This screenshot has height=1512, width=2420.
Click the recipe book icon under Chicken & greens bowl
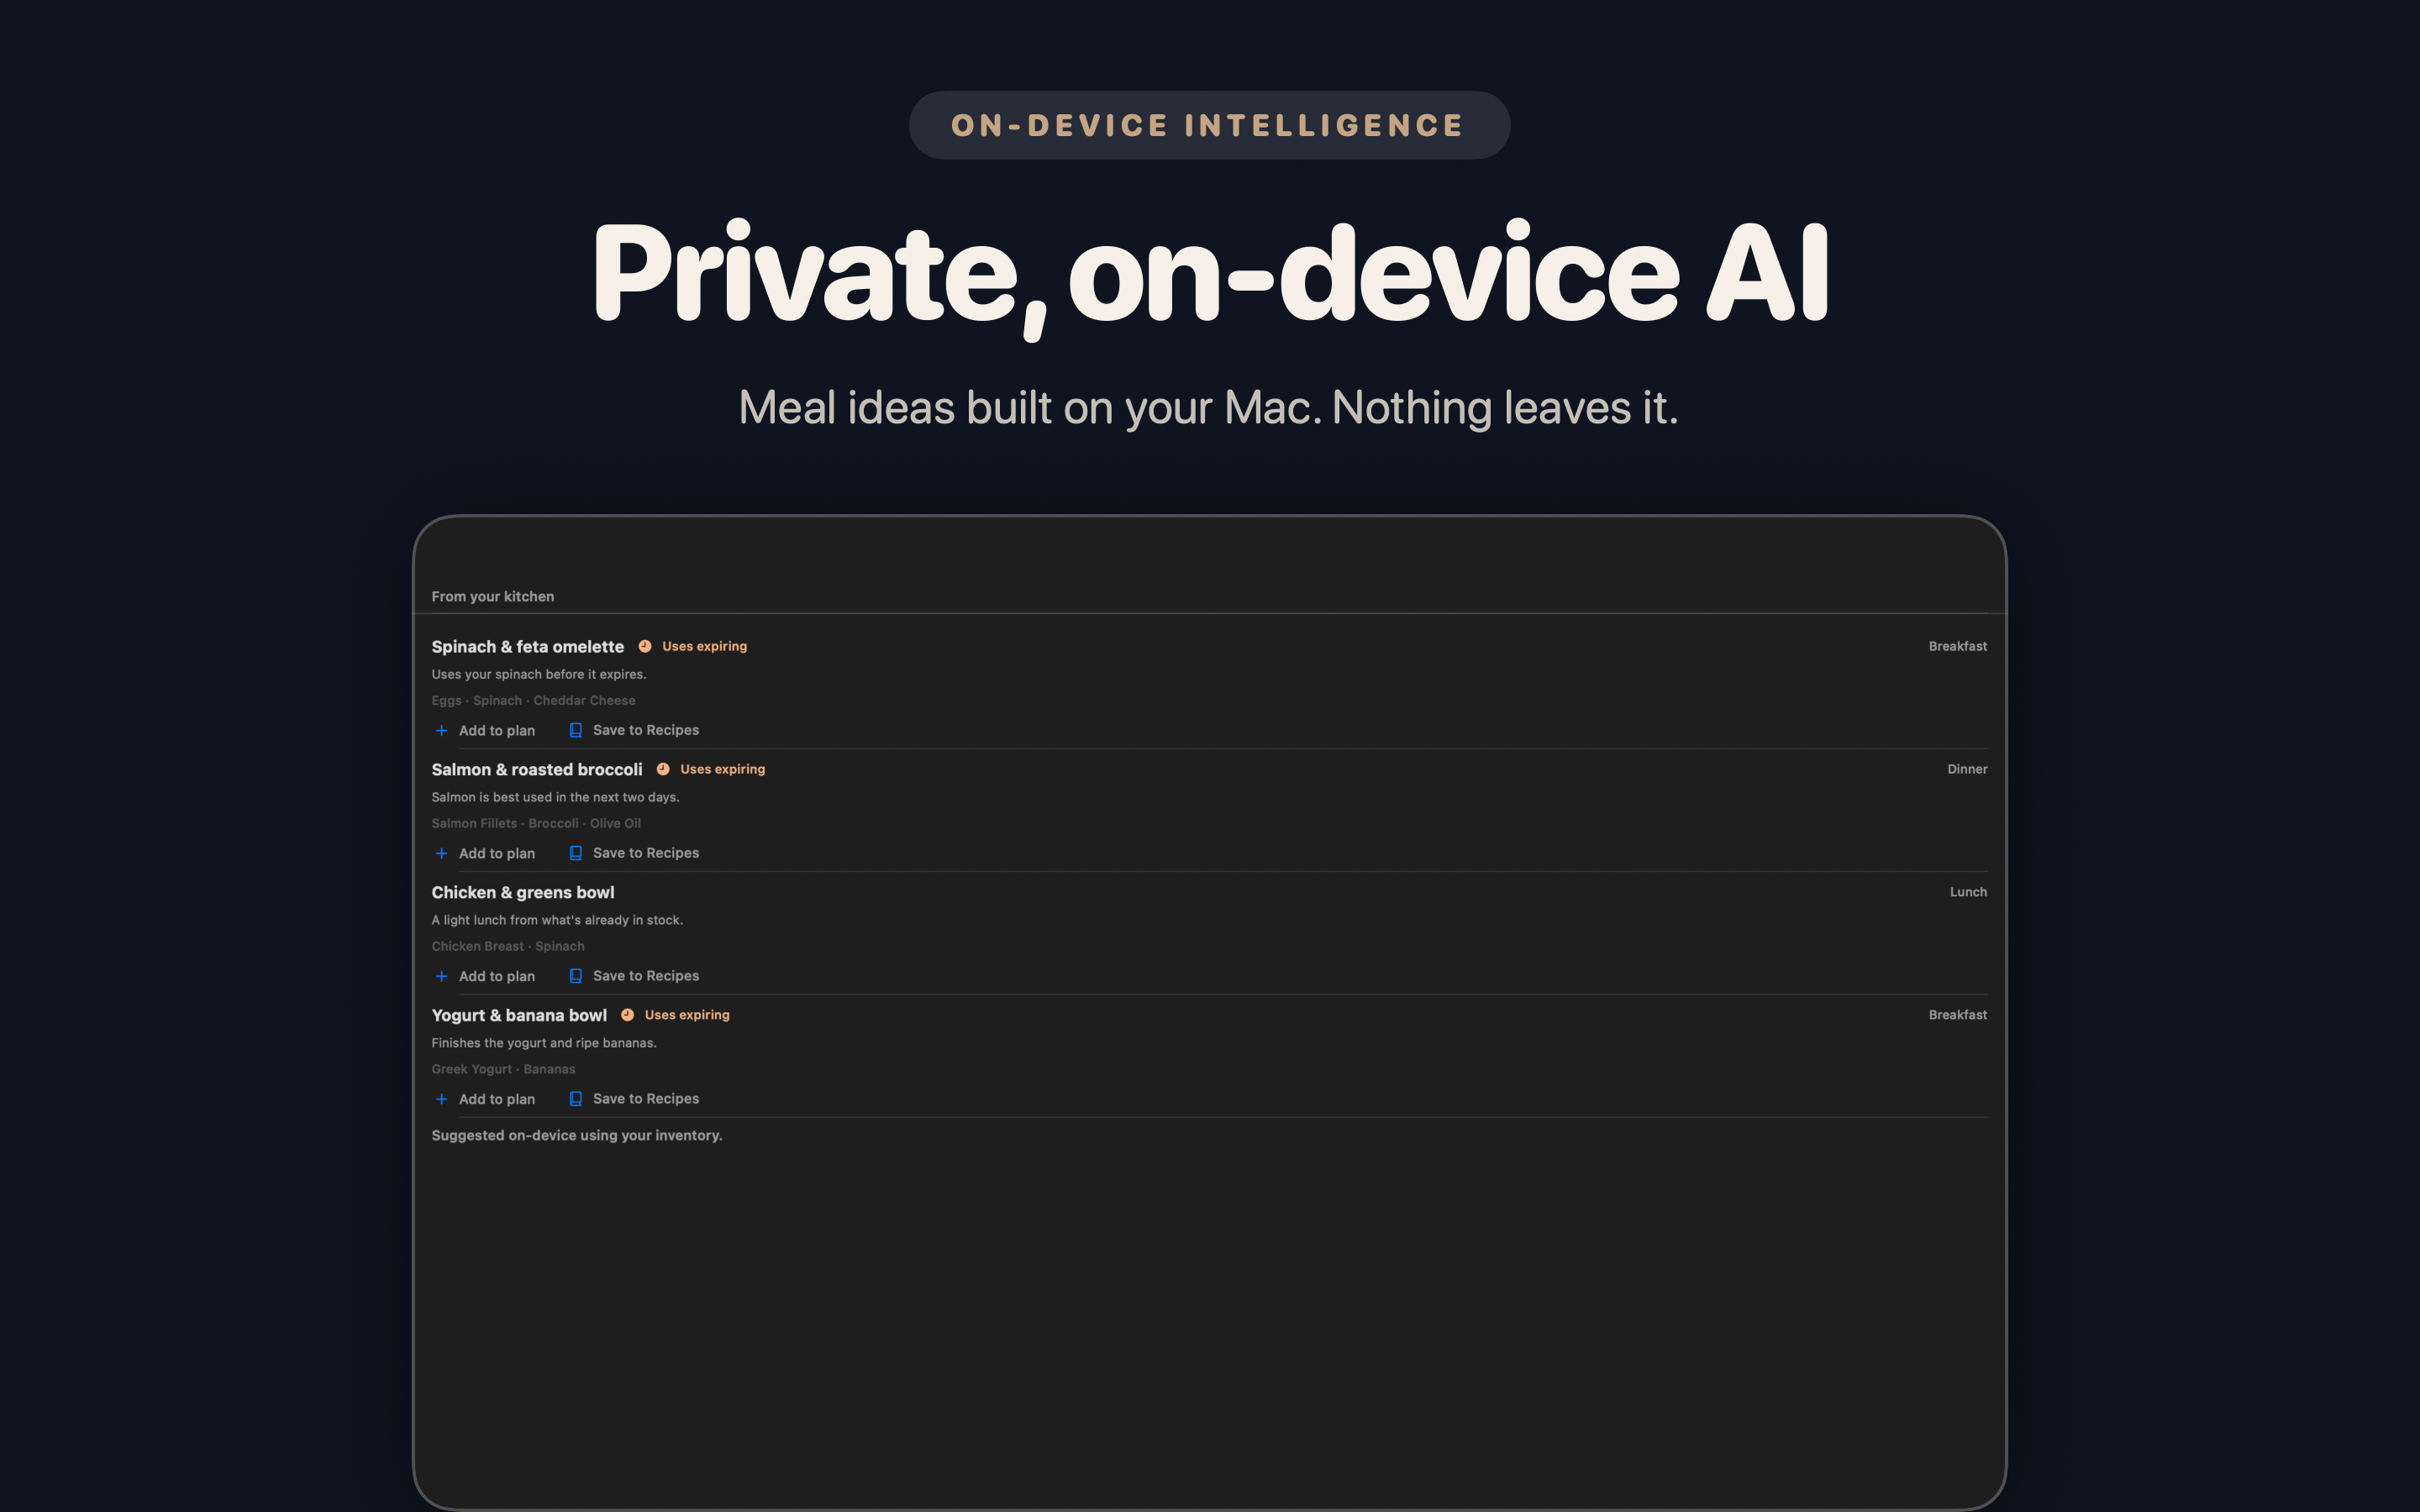click(576, 977)
